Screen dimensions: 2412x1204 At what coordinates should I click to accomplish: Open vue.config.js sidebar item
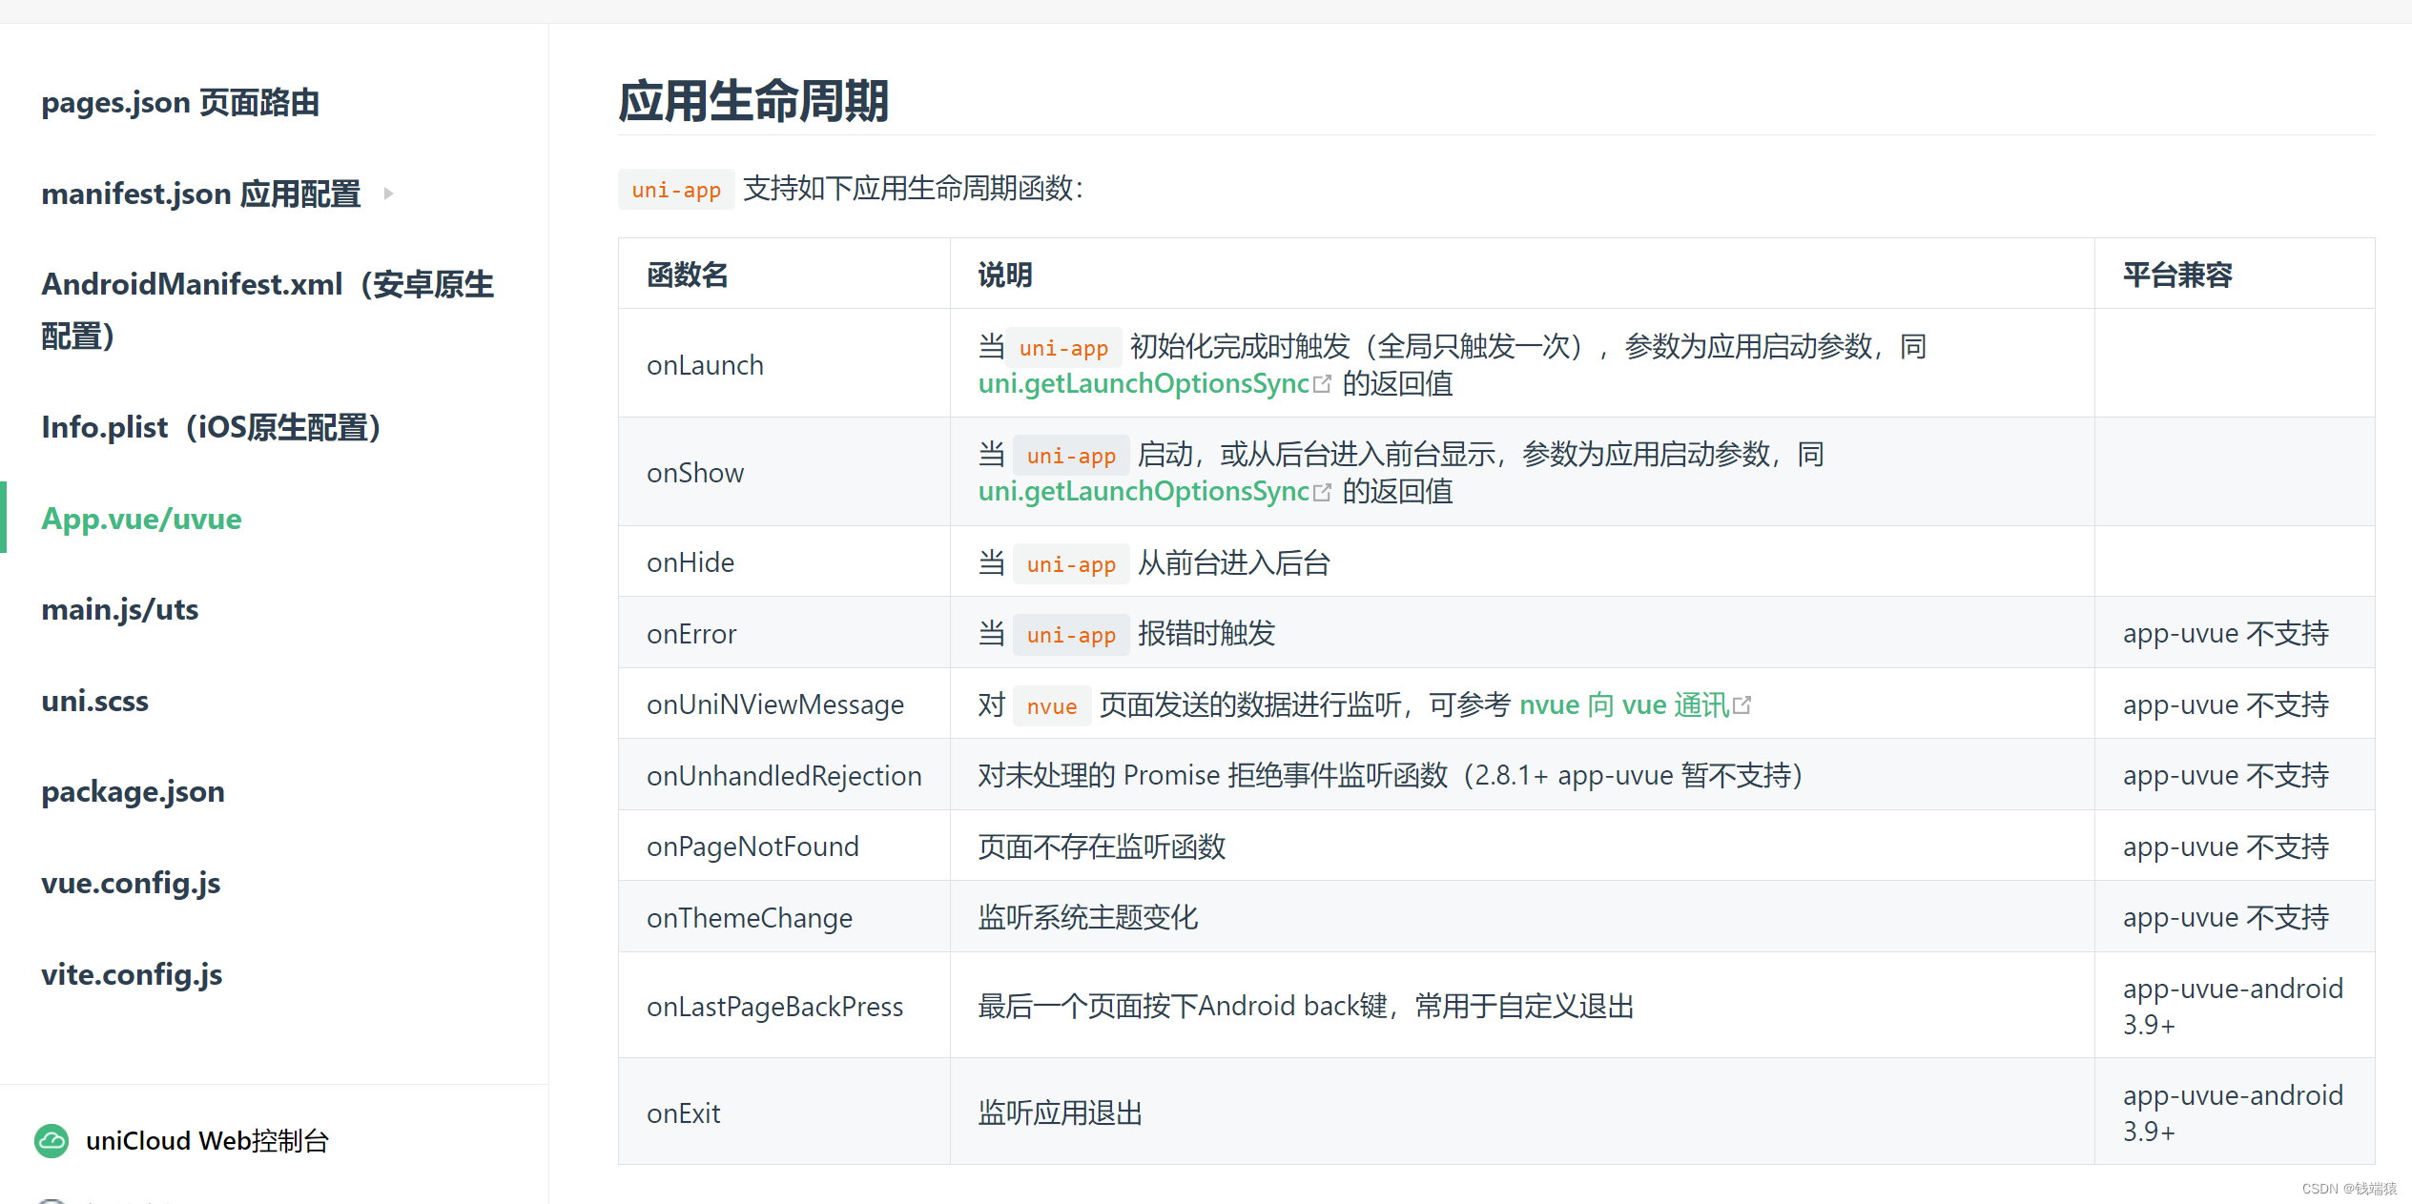pos(131,883)
